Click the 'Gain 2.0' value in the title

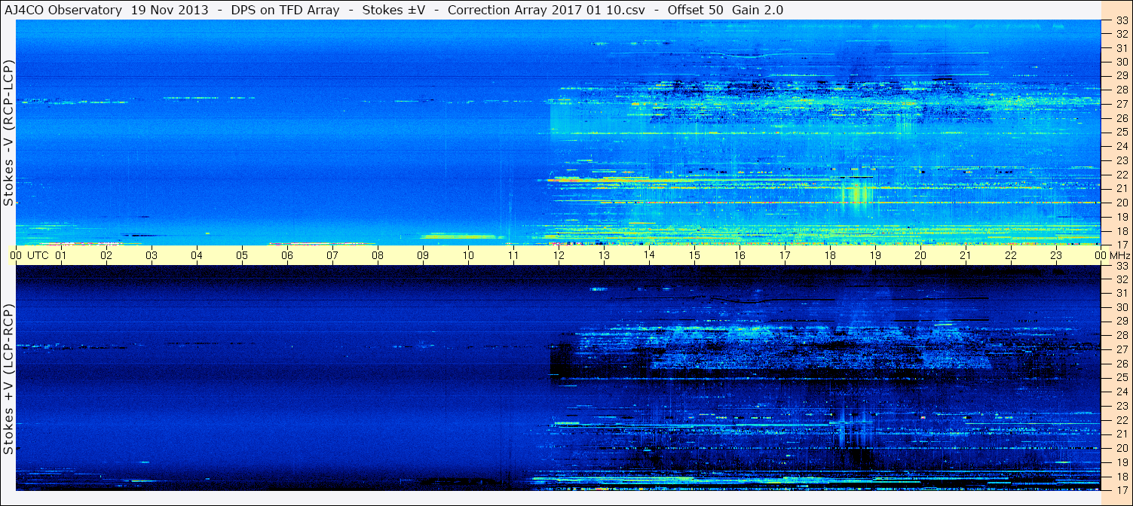click(x=758, y=10)
